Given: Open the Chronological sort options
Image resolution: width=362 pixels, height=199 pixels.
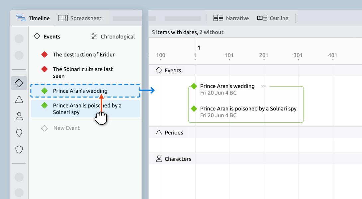Looking at the screenshot, I should point(113,36).
